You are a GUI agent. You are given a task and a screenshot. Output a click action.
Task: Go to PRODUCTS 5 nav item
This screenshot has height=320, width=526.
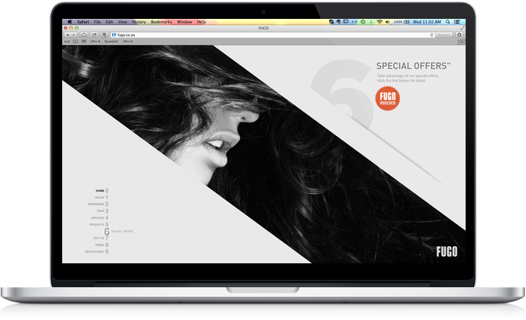99,224
